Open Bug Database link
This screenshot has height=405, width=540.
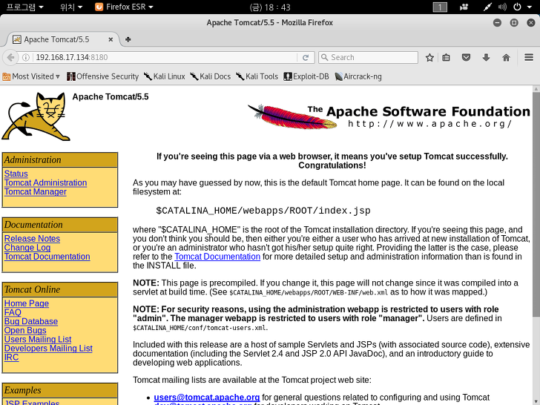(30, 321)
